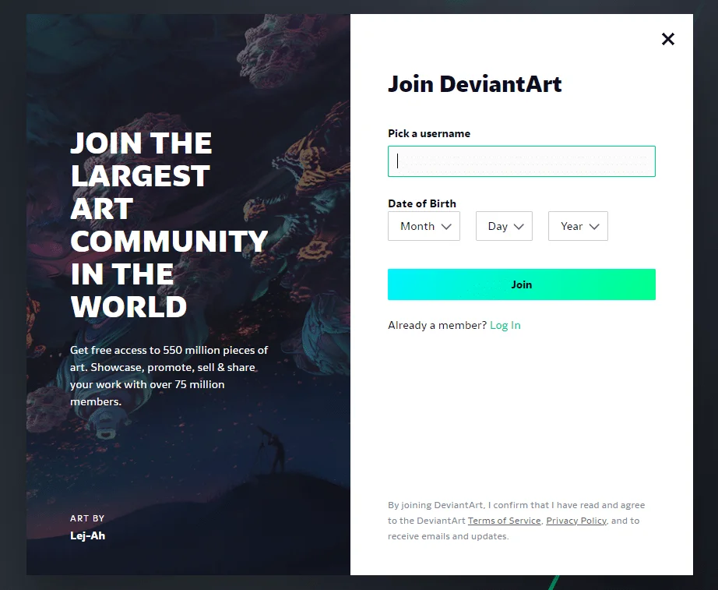This screenshot has width=718, height=590.
Task: Open the Privacy Policy link
Action: (576, 521)
